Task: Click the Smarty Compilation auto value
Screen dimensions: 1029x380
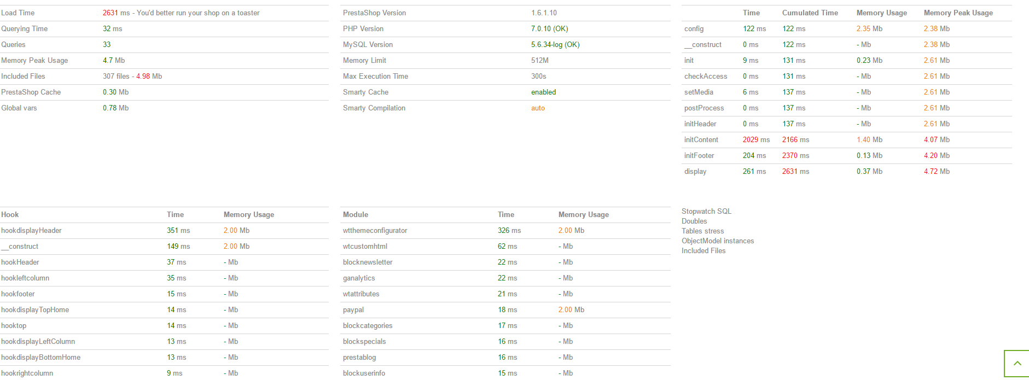Action: [538, 108]
